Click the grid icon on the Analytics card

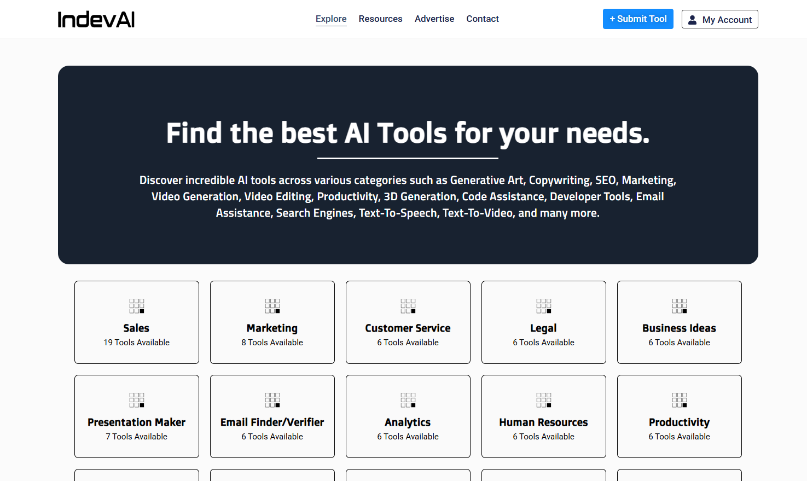click(408, 400)
